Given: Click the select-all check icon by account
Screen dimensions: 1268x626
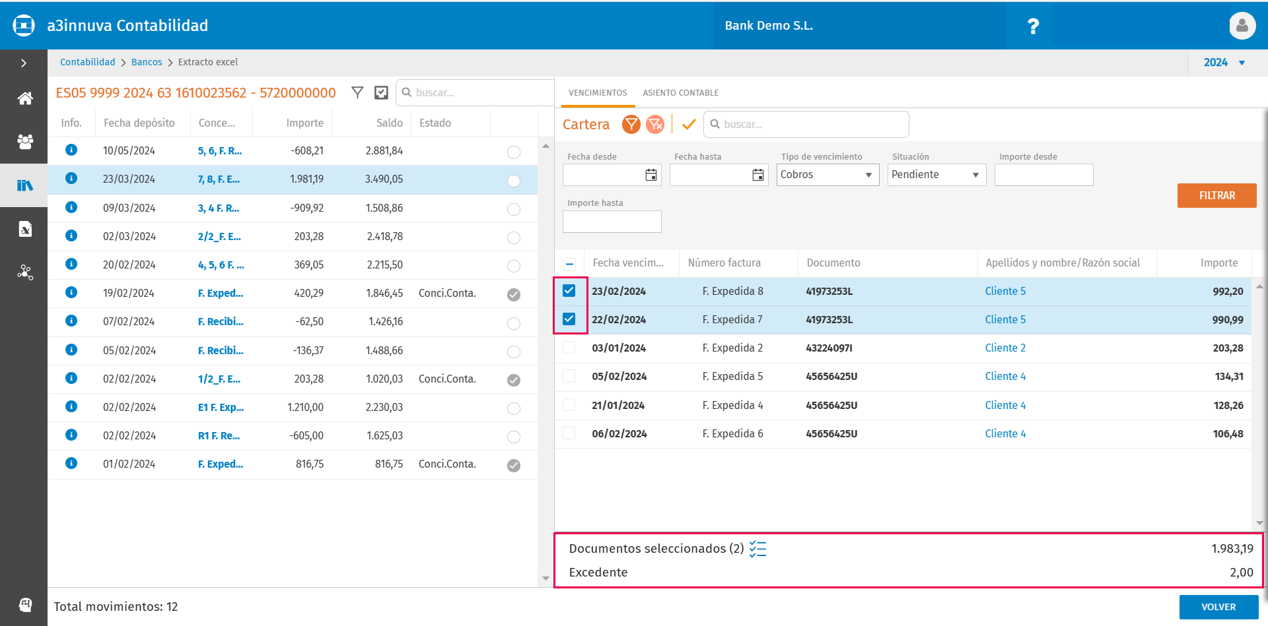Looking at the screenshot, I should (381, 92).
